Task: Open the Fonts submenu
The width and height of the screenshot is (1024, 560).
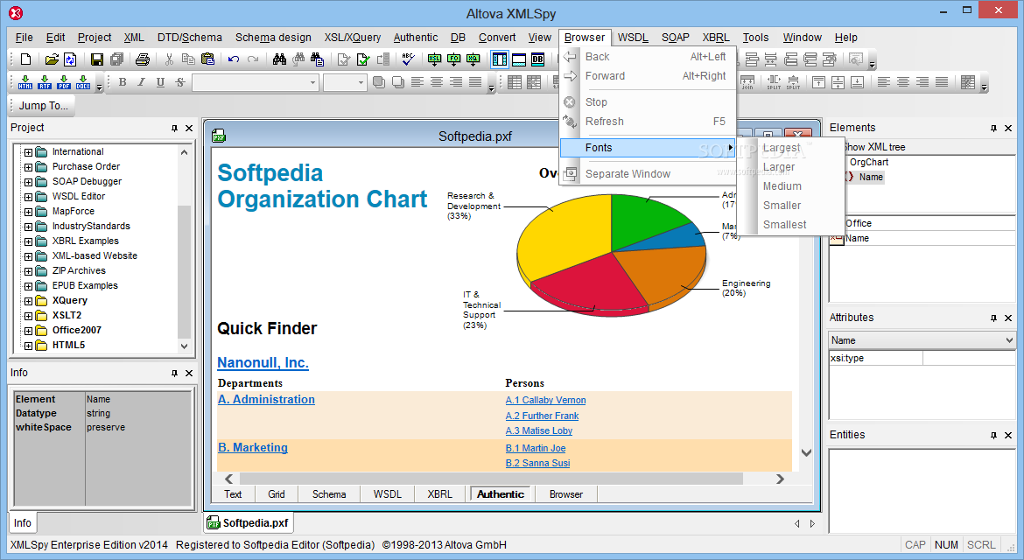Action: click(648, 148)
